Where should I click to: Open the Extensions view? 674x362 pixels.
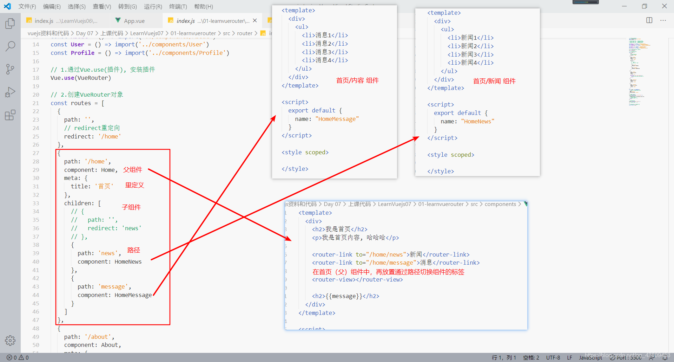pyautogui.click(x=10, y=115)
